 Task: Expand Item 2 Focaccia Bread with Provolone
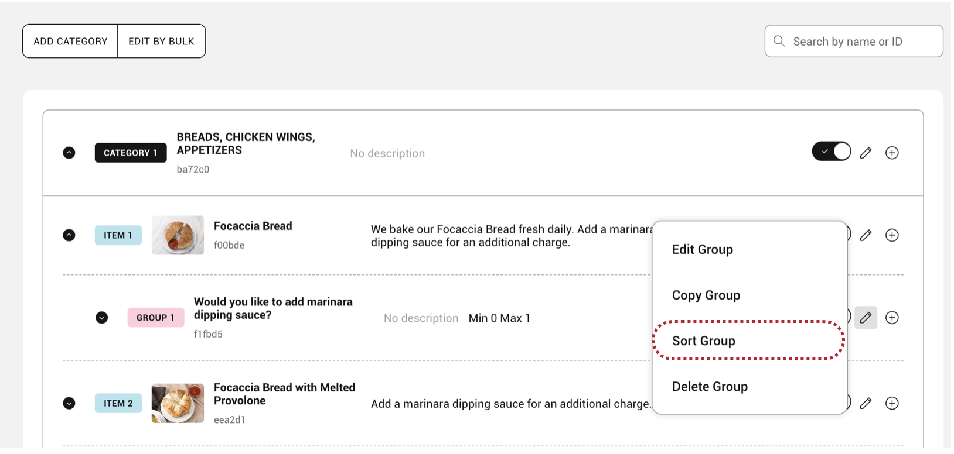pos(69,403)
